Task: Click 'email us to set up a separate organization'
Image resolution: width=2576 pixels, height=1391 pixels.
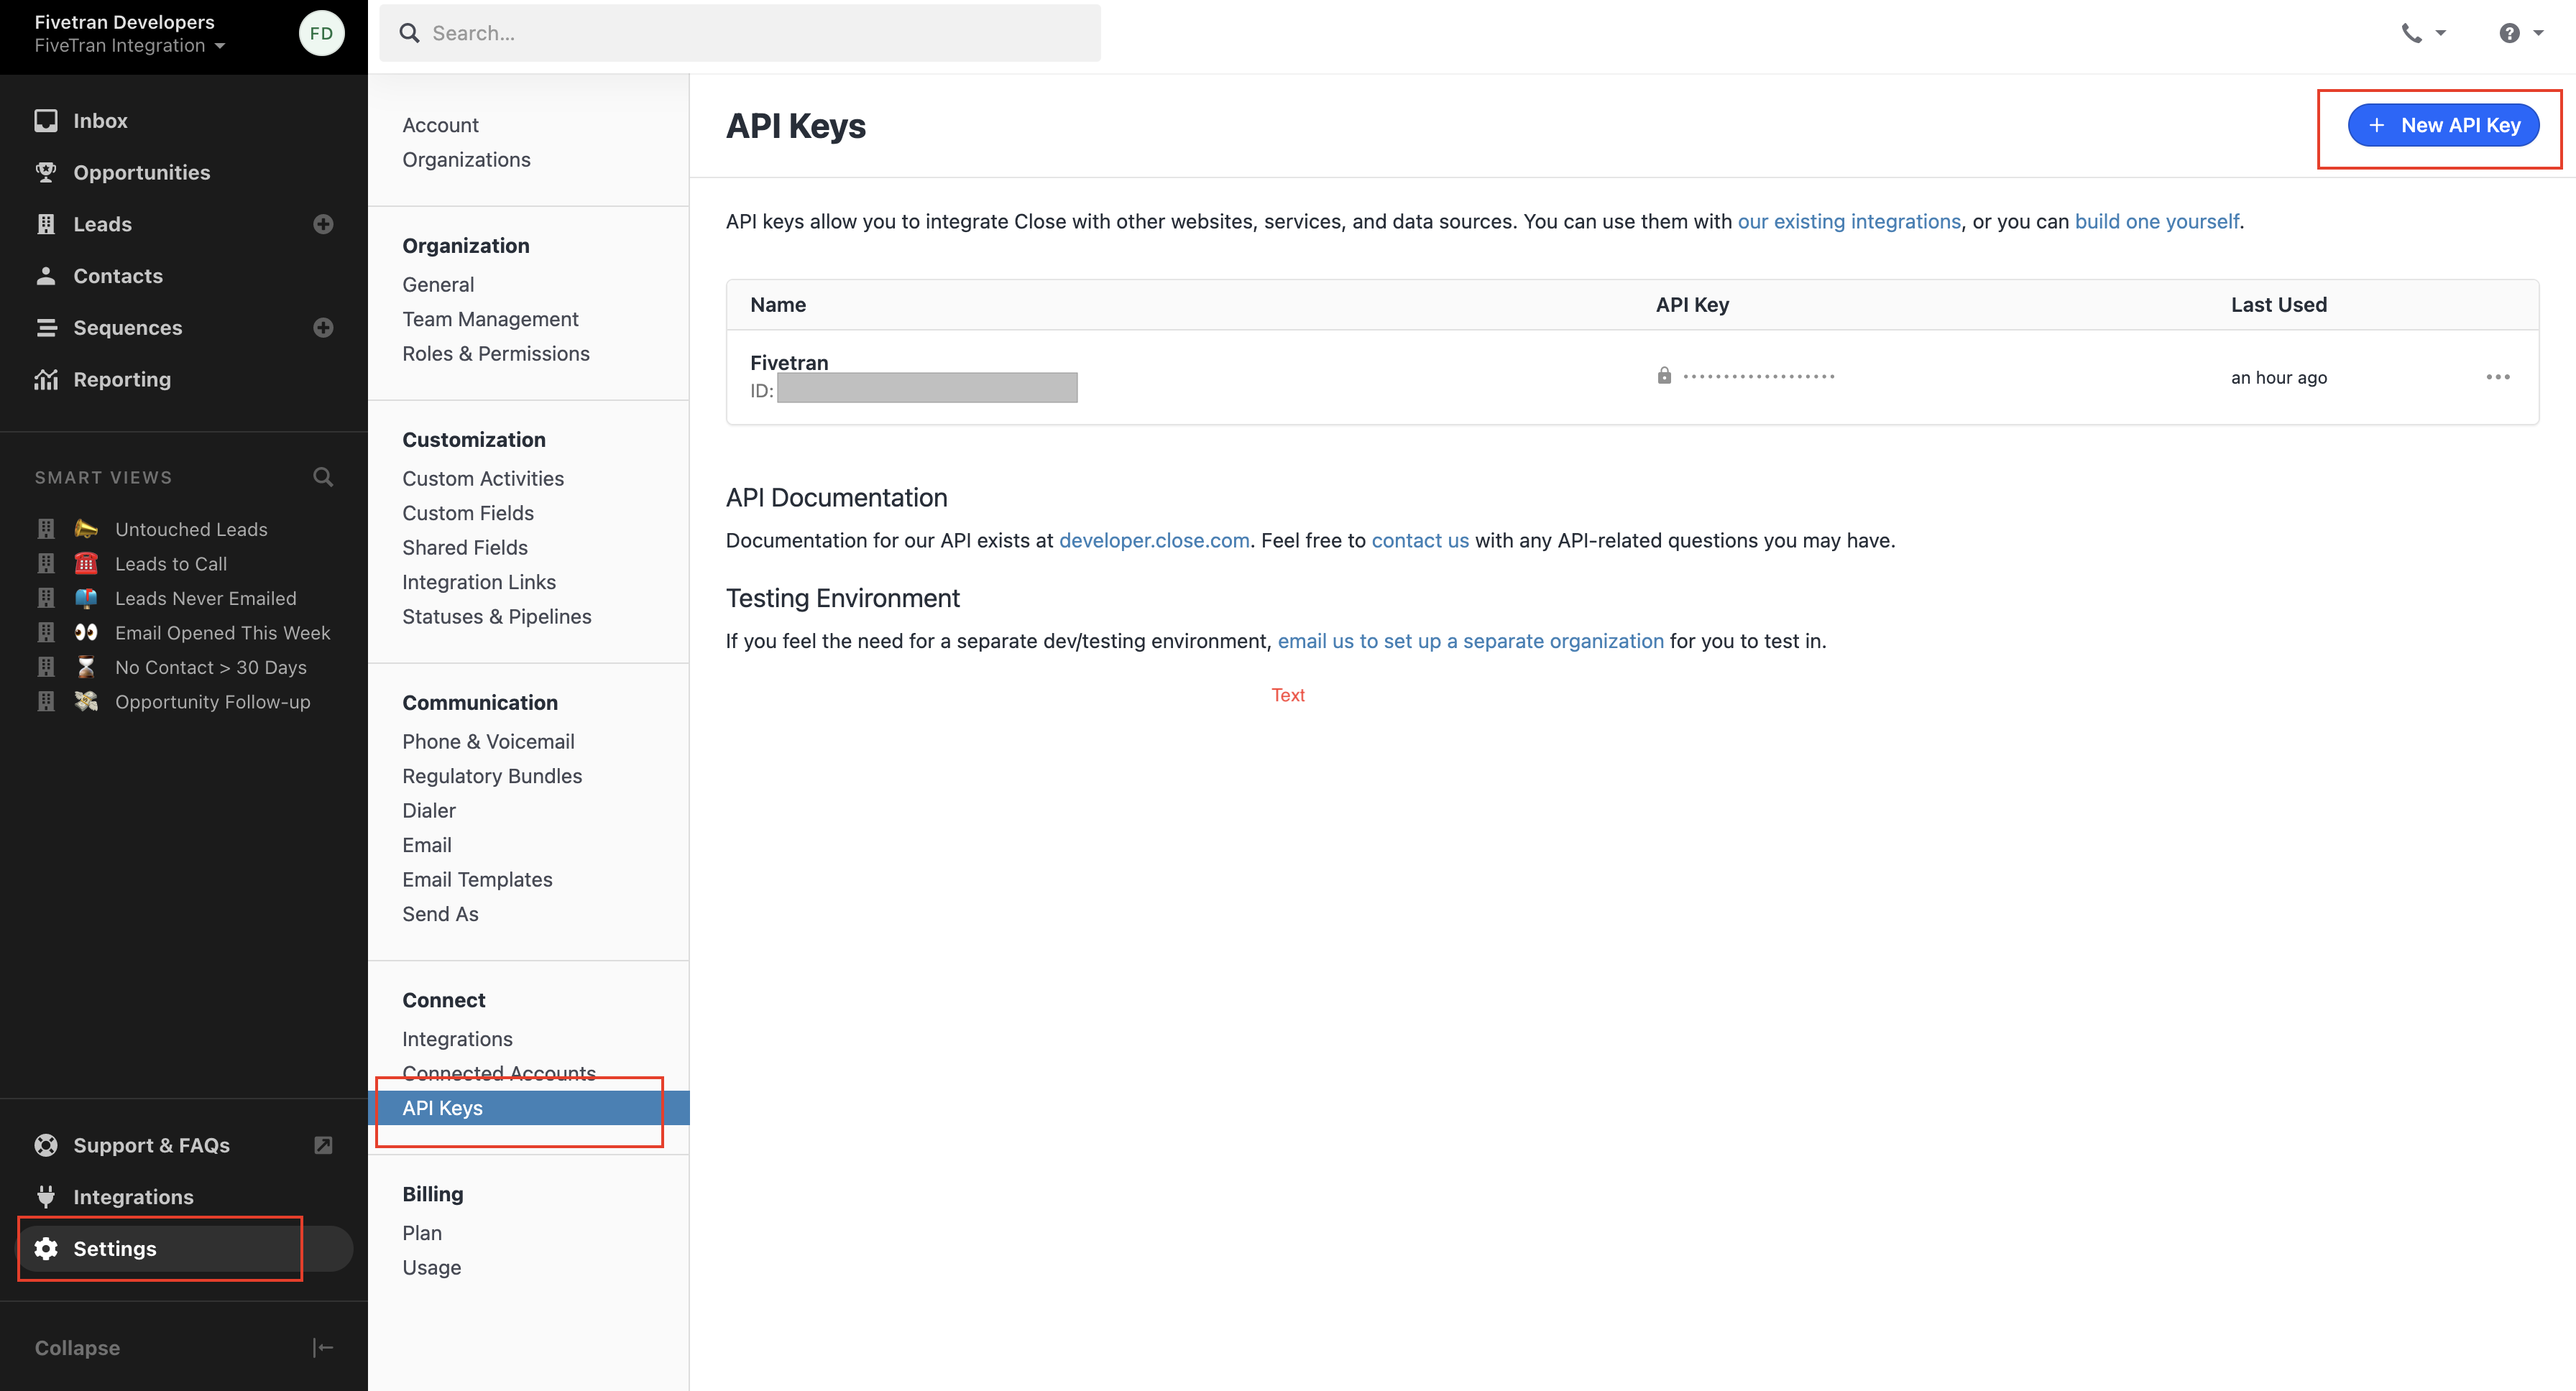Action: pos(1471,641)
